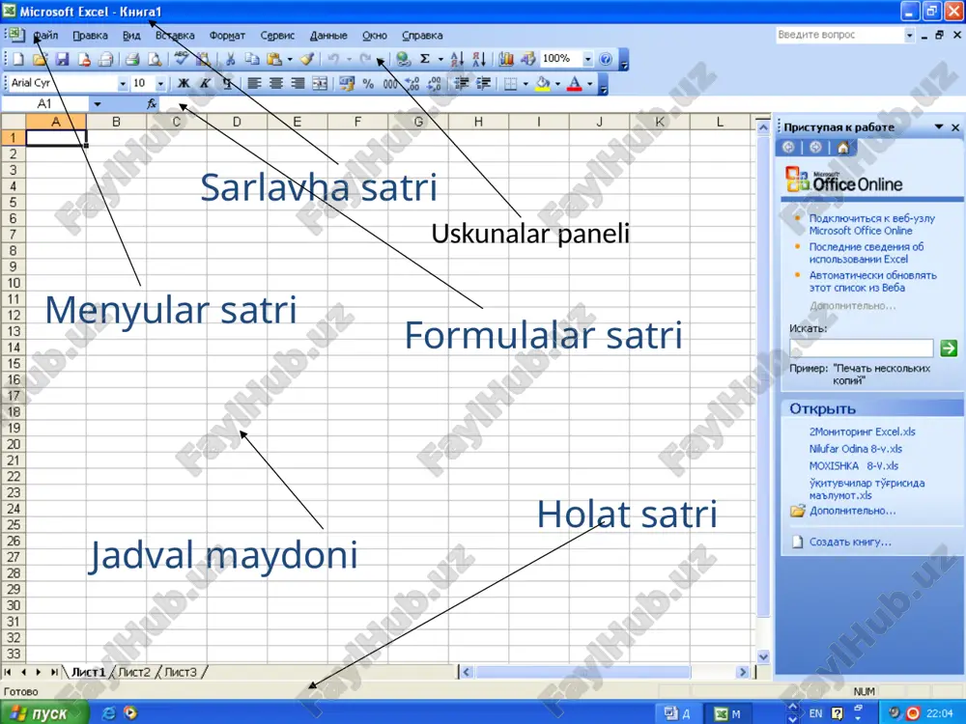Click the blue Help question icon
The width and height of the screenshot is (966, 724).
(606, 59)
